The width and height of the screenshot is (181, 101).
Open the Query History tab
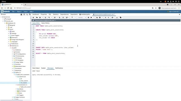coord(45,23)
